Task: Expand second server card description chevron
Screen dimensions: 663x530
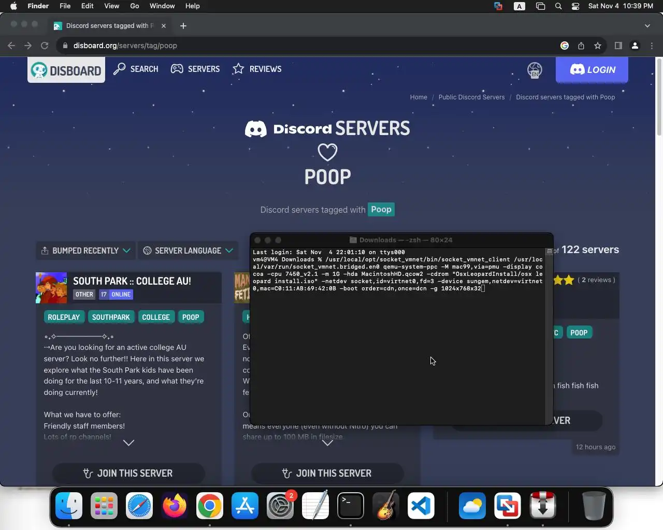Action: pos(327,443)
